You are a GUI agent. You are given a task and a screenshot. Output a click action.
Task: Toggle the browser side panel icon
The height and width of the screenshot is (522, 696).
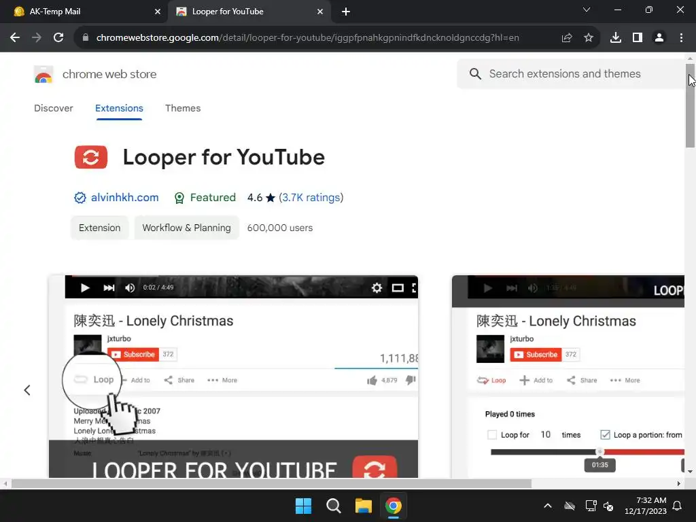click(638, 38)
